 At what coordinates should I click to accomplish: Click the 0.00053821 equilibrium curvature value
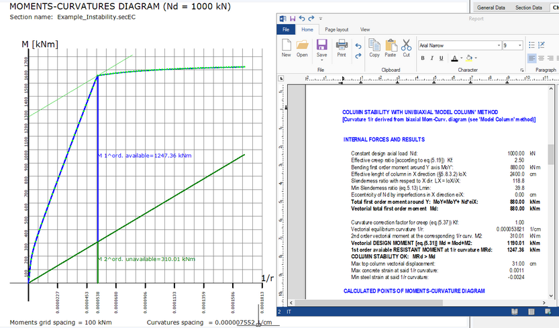point(510,229)
